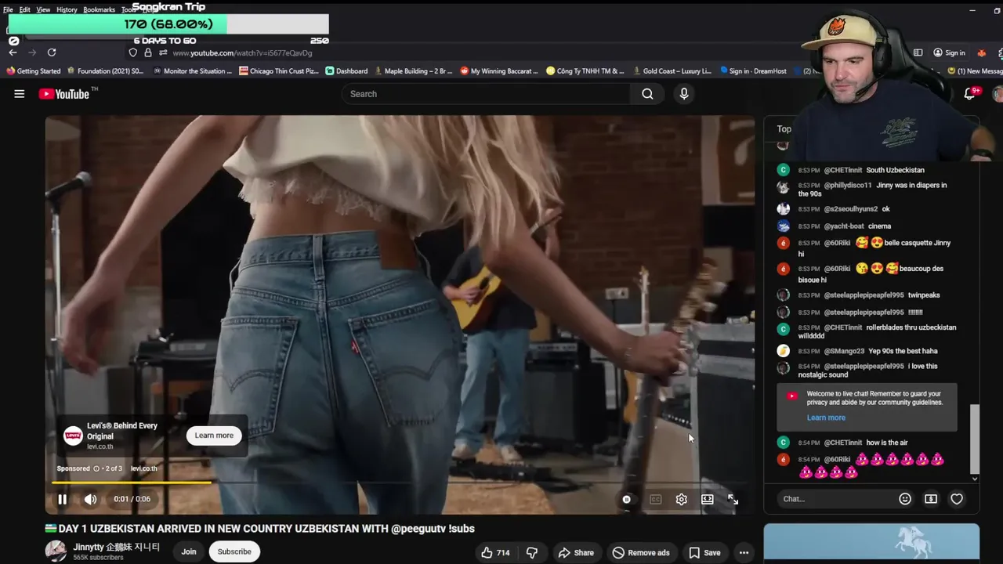Open the Bookmarks menu

(x=99, y=9)
